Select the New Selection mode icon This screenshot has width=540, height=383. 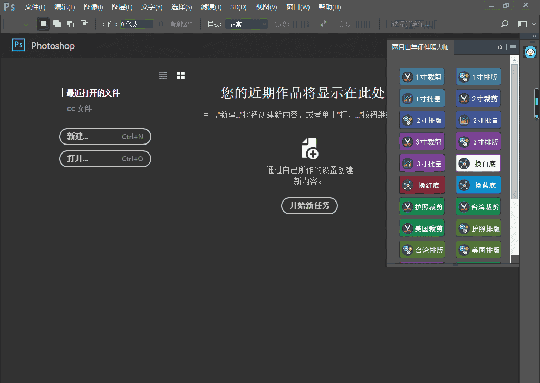tap(43, 24)
